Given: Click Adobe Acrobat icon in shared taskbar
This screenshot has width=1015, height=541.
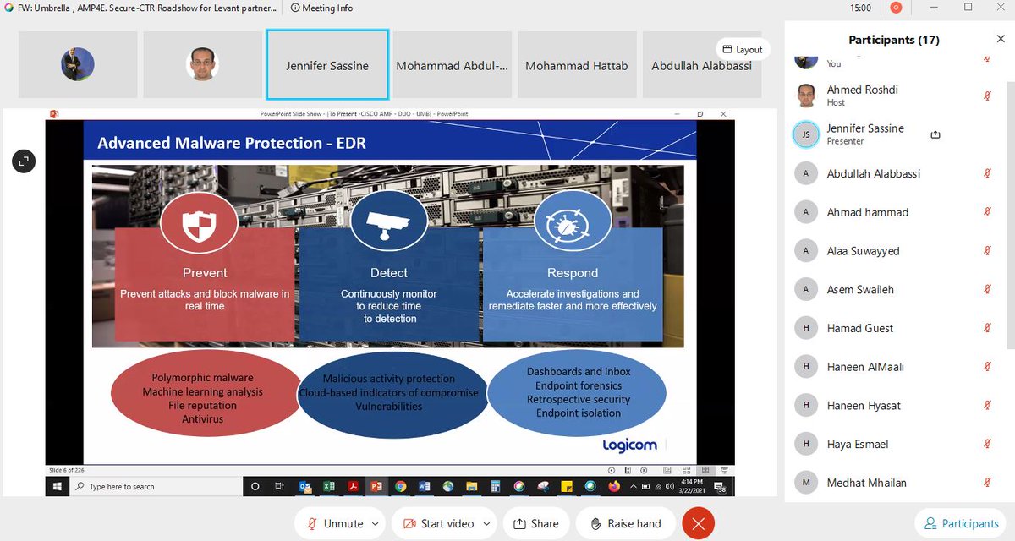Looking at the screenshot, I should pyautogui.click(x=353, y=486).
